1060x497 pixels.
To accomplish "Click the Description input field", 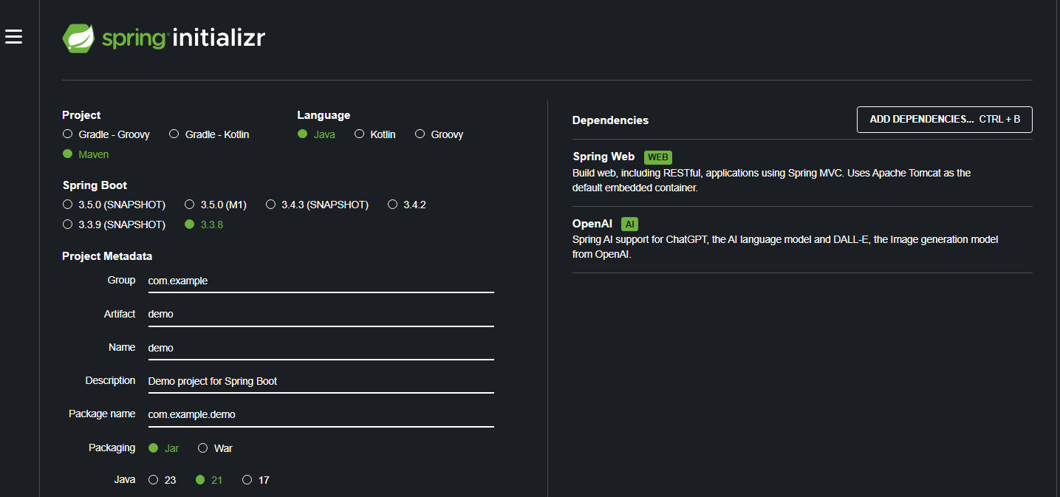I will (x=321, y=381).
